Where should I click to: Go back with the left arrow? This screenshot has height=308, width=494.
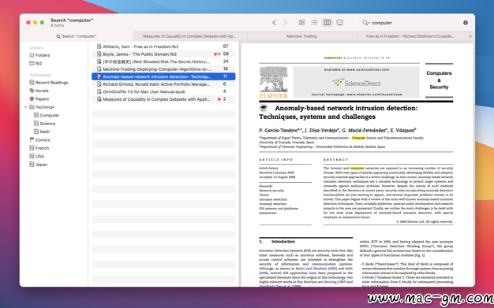[274, 23]
